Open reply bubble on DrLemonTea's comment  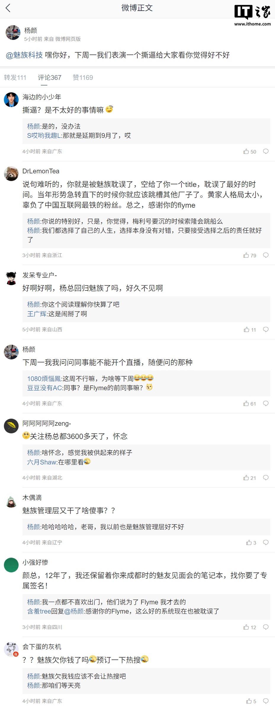[x=266, y=256]
